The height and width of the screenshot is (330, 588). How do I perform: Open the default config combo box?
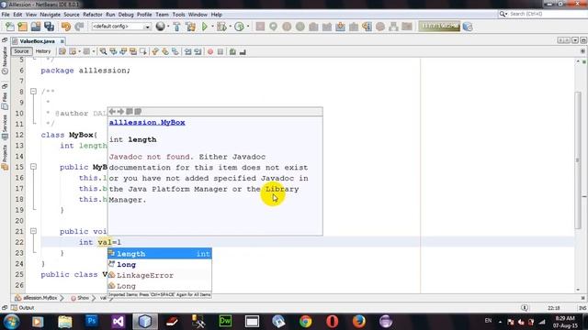tap(121, 27)
